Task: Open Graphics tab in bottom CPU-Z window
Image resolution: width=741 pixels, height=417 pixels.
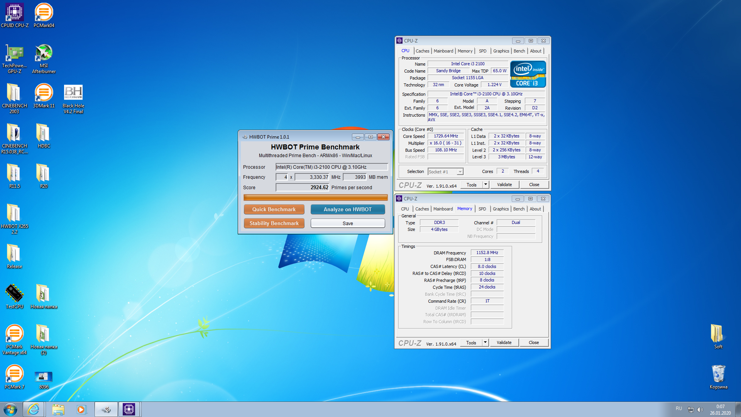Action: pyautogui.click(x=501, y=209)
